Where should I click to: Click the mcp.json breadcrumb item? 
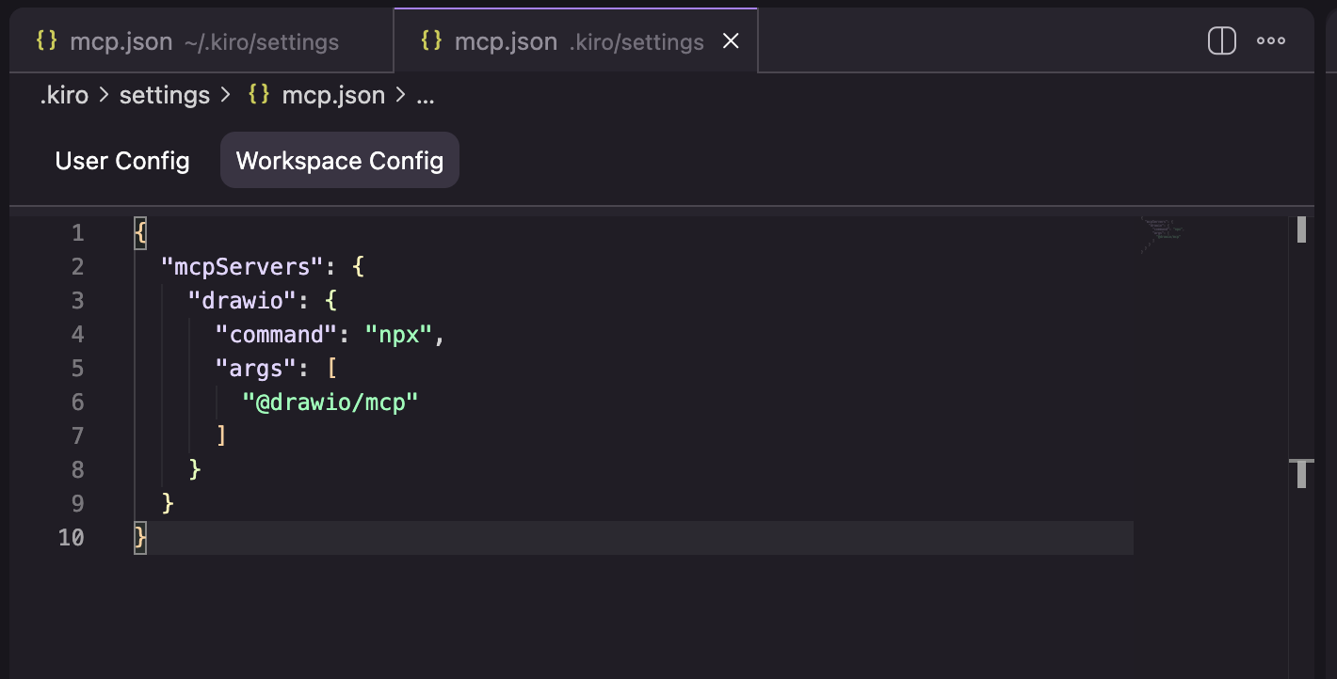click(333, 94)
